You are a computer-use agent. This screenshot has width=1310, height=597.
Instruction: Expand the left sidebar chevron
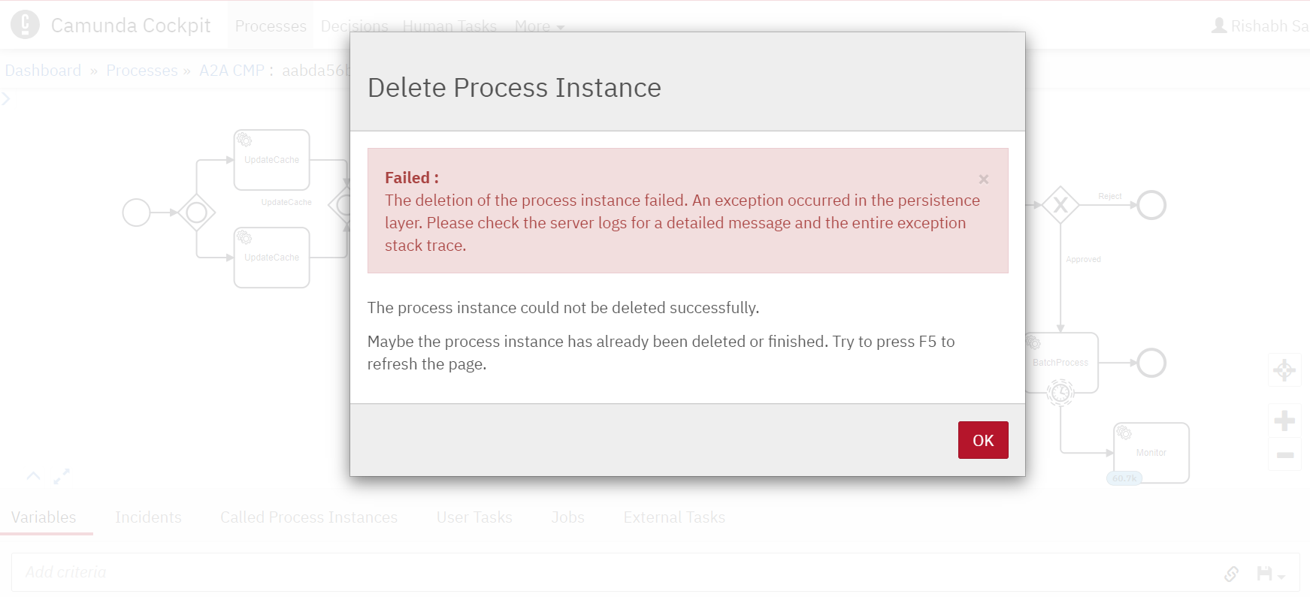click(5, 98)
